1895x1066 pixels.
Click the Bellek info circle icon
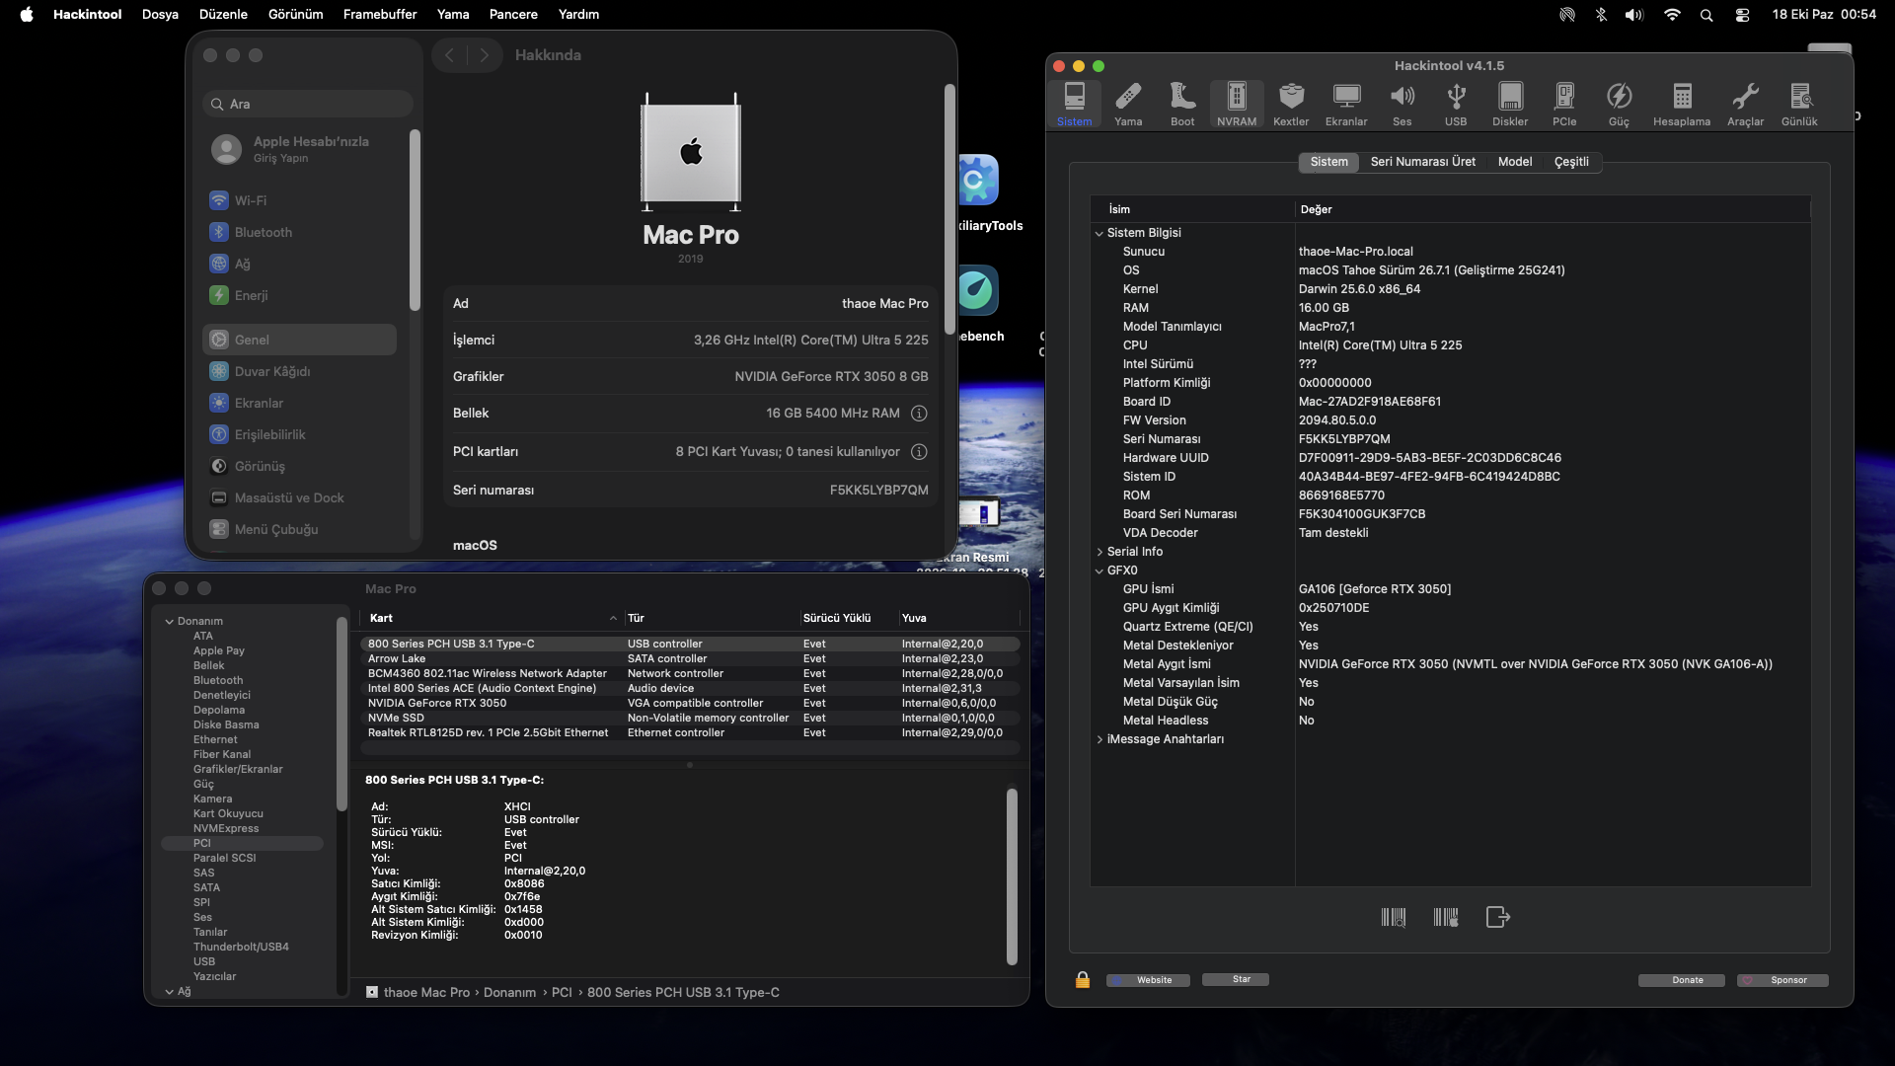pos(919,414)
